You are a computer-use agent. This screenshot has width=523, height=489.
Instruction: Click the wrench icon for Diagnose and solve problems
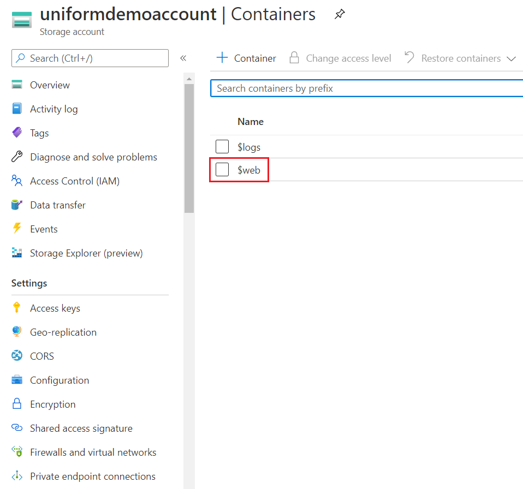(x=17, y=157)
